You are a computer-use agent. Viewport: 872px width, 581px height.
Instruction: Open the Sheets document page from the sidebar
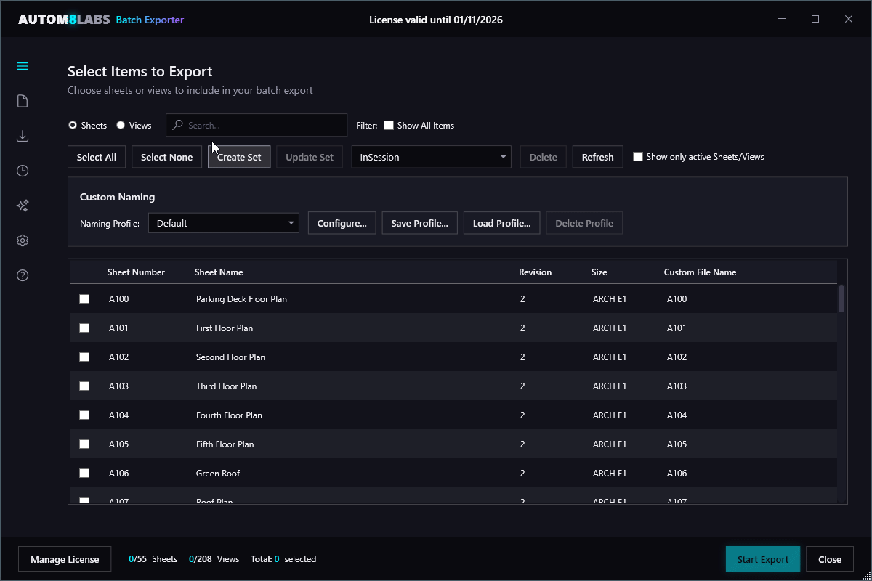pyautogui.click(x=22, y=100)
